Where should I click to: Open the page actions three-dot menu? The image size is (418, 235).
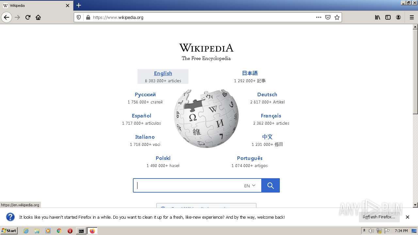point(319,17)
